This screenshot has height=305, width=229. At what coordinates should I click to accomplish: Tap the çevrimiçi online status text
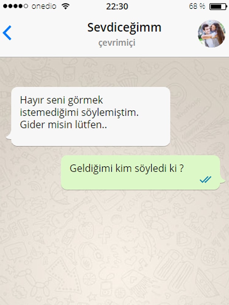(x=117, y=43)
